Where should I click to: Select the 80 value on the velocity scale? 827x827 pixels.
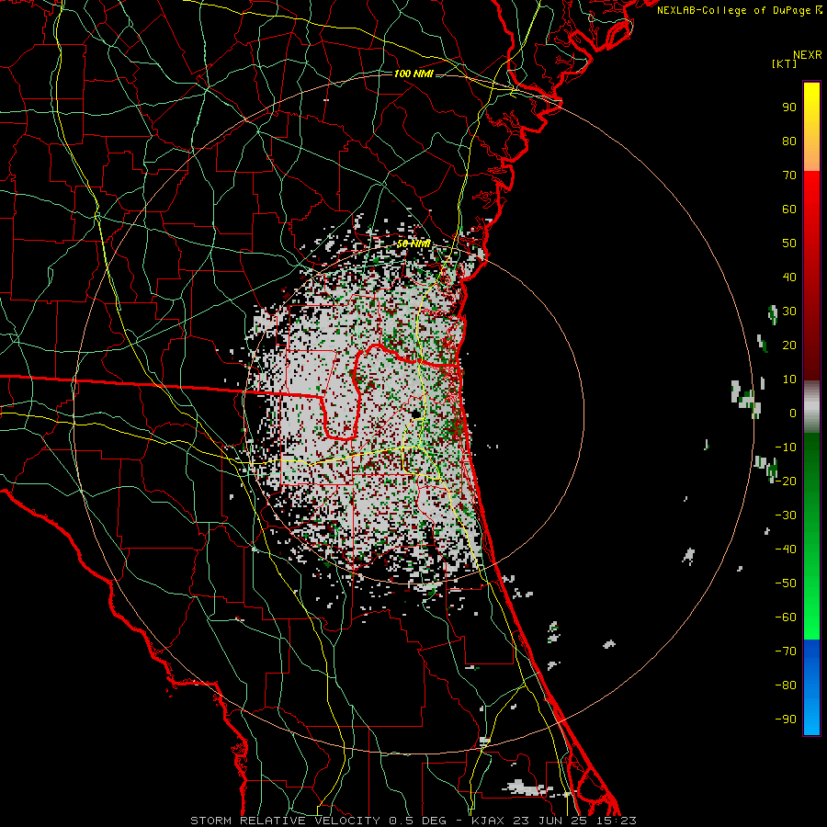[789, 142]
